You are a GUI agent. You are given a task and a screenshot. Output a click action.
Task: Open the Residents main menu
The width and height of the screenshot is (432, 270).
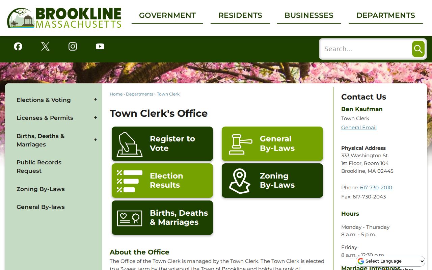click(240, 16)
